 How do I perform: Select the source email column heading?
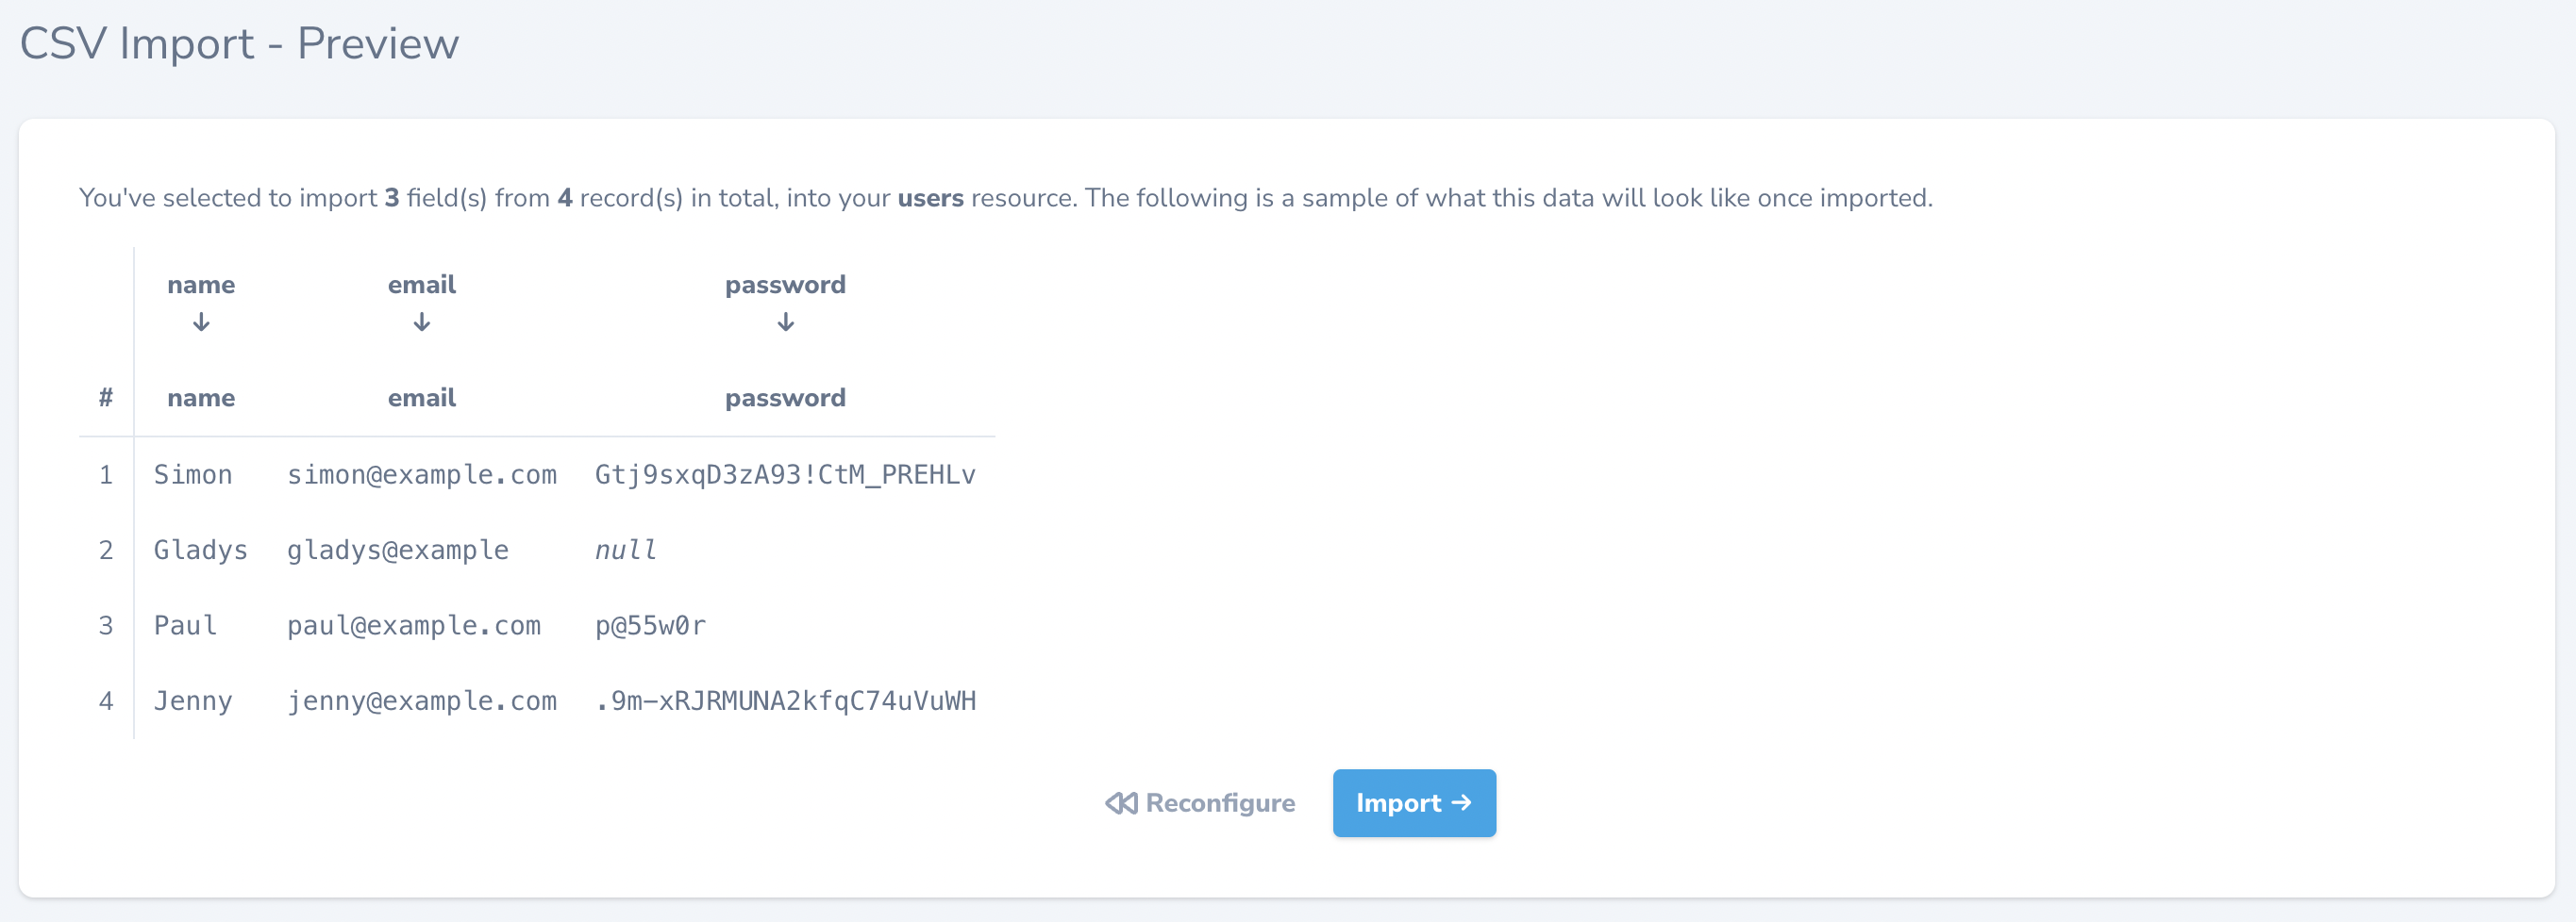[422, 285]
